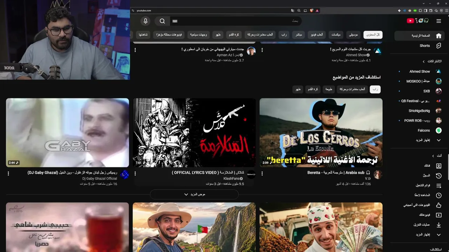Screen dimensions: 449x252
Task: Open كلاش المتلازمة lyrics video title
Action: (208, 173)
